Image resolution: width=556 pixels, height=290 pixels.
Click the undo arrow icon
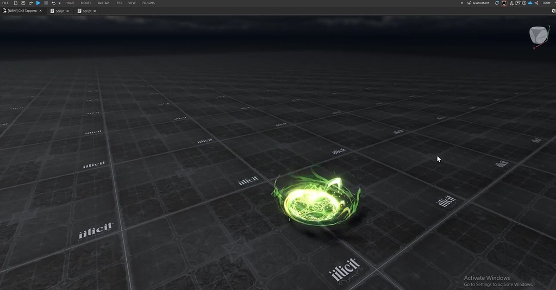[x=53, y=3]
